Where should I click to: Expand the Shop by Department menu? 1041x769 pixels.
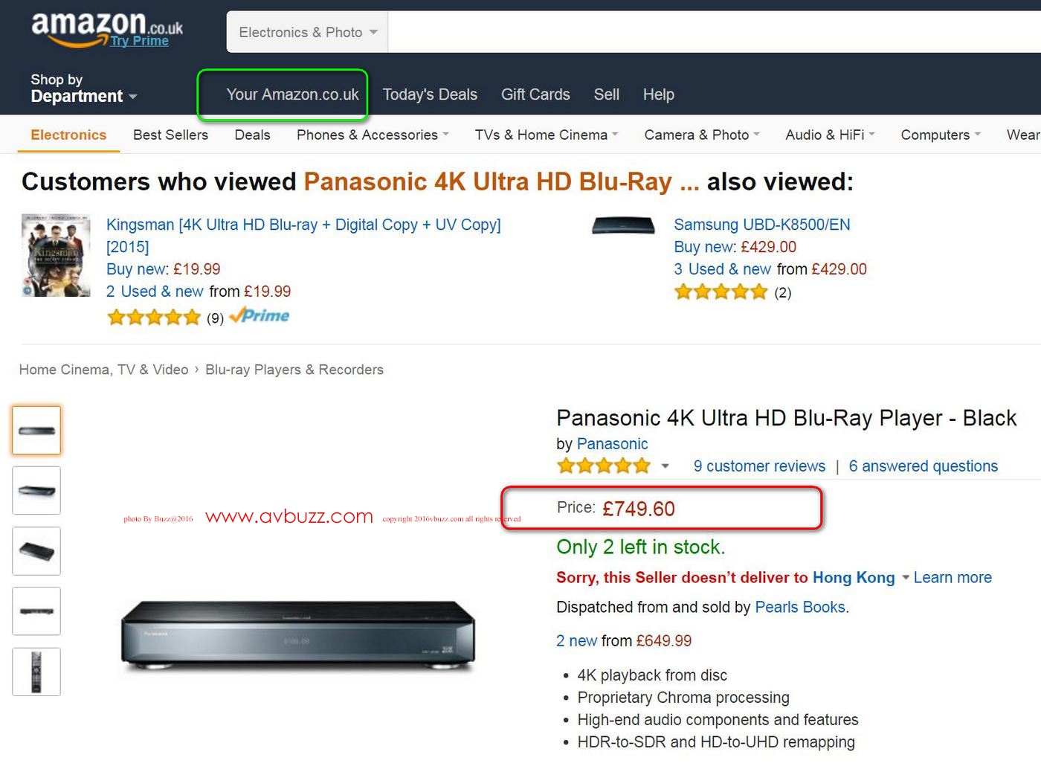click(x=83, y=89)
